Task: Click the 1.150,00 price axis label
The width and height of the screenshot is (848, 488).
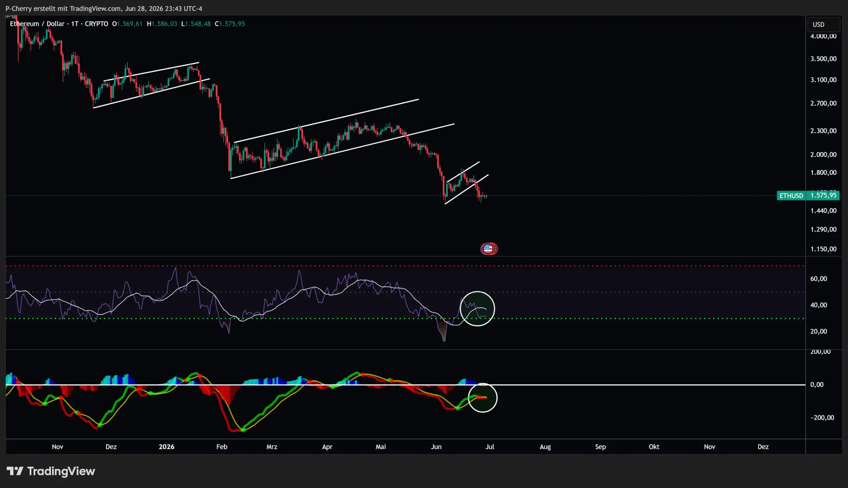Action: (x=823, y=249)
